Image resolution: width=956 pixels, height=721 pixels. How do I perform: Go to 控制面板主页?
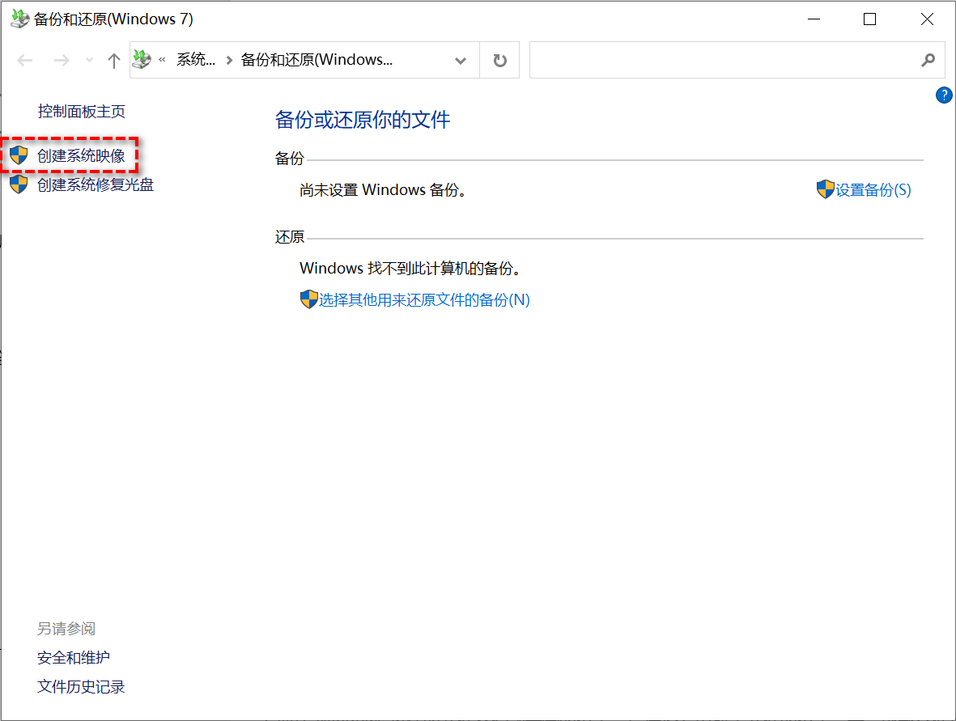81,112
